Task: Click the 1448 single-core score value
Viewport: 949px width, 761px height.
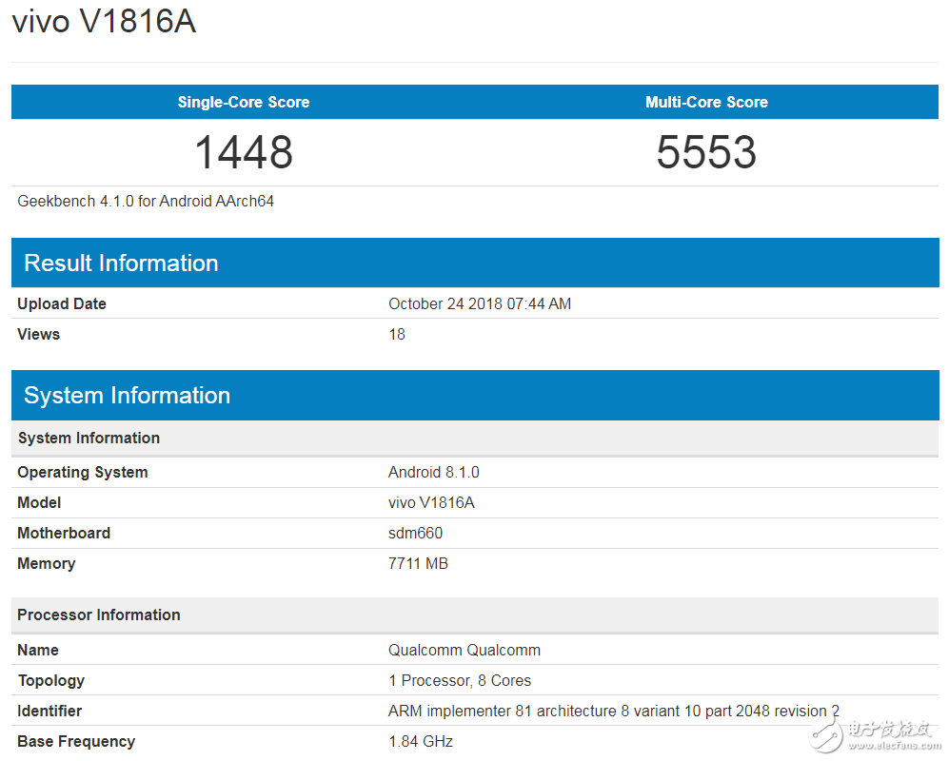Action: tap(244, 152)
